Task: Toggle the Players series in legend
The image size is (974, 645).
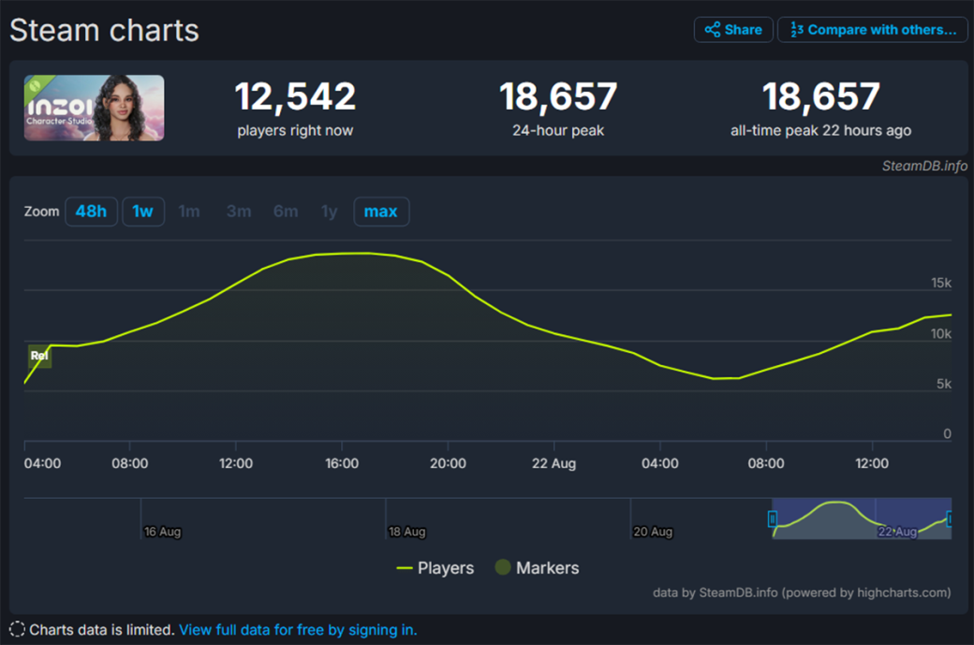Action: click(x=435, y=568)
